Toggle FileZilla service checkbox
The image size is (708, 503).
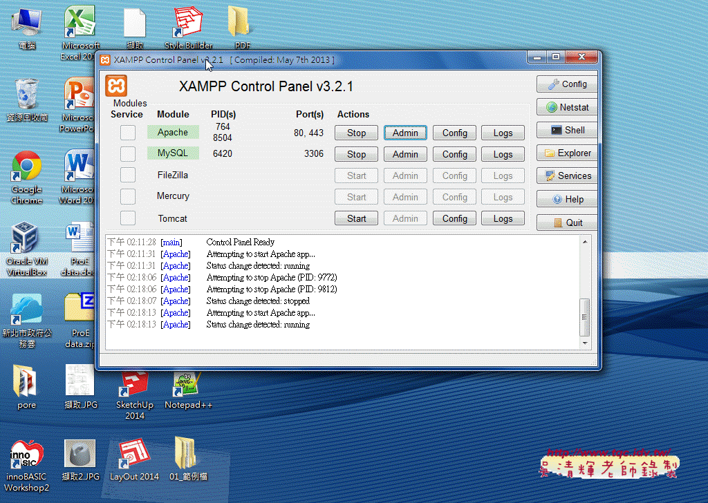point(128,175)
